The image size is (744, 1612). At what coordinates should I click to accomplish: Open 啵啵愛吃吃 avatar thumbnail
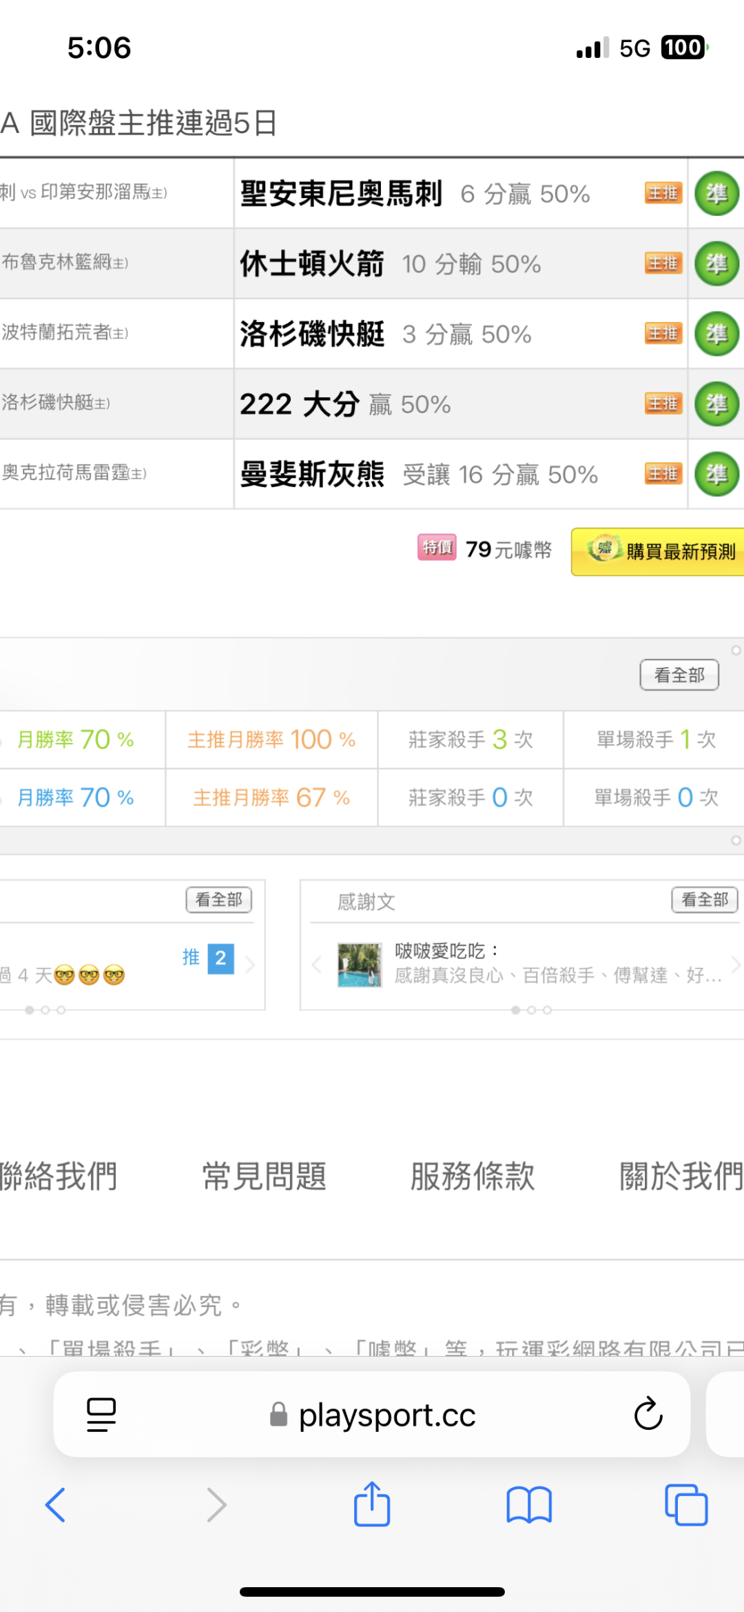click(359, 965)
